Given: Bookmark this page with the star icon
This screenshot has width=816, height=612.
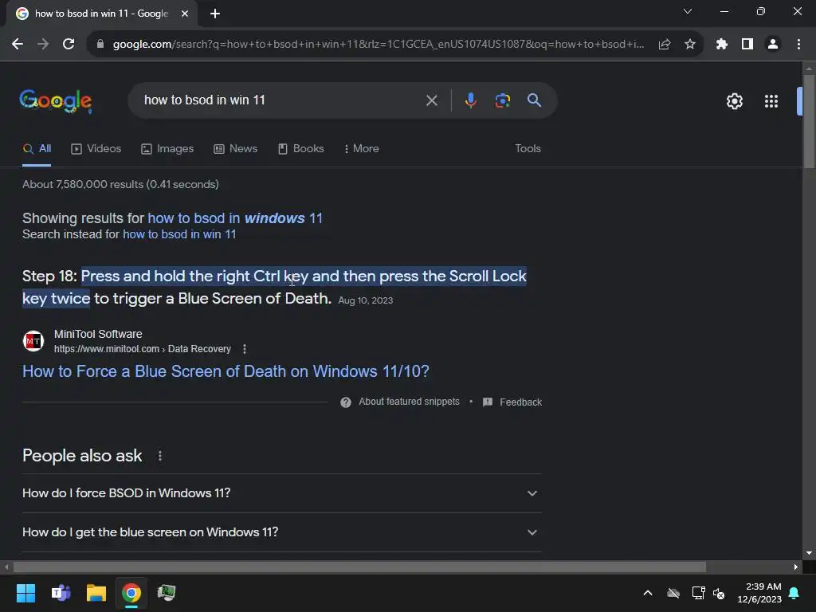Looking at the screenshot, I should pyautogui.click(x=690, y=45).
